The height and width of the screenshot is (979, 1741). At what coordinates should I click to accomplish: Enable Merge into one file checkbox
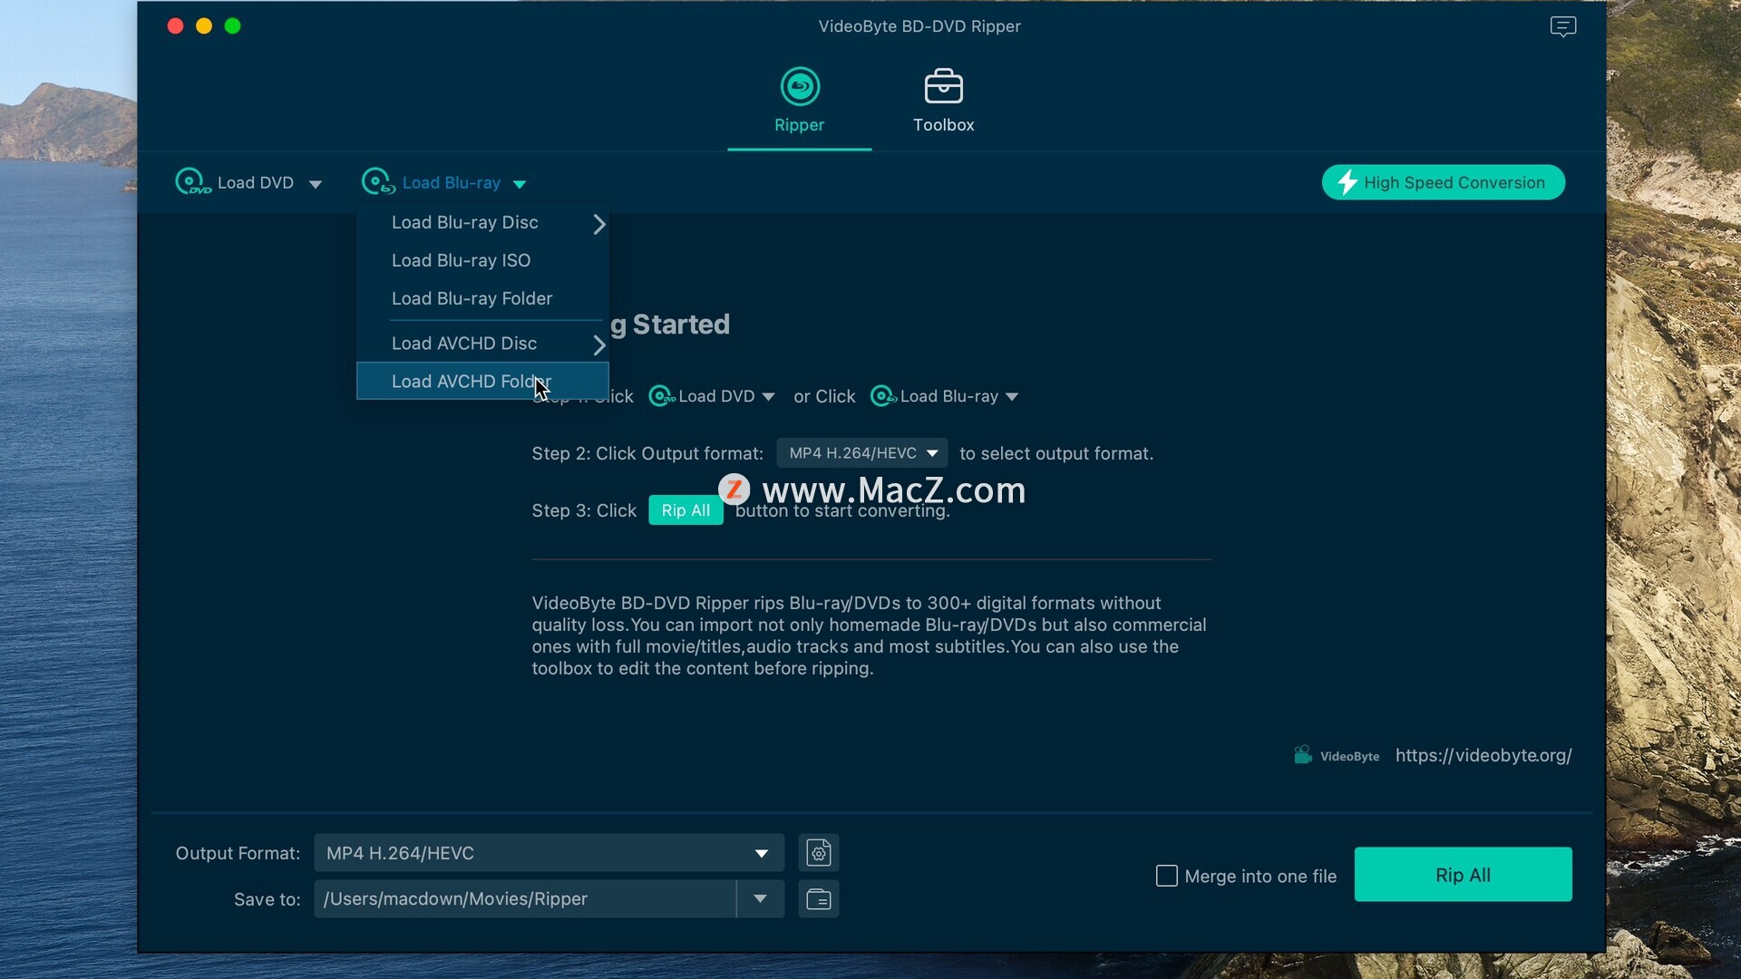(1166, 876)
